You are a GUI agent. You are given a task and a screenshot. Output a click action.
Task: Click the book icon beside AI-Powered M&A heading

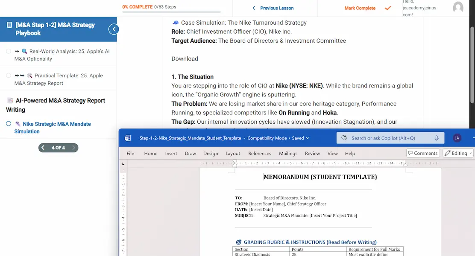[9, 101]
